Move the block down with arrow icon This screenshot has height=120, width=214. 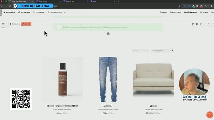click(x=213, y=24)
